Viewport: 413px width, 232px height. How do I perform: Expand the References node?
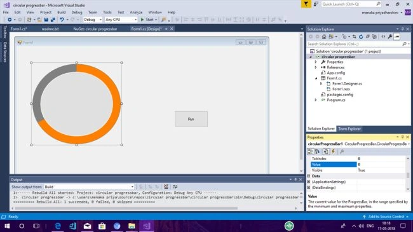coord(316,67)
